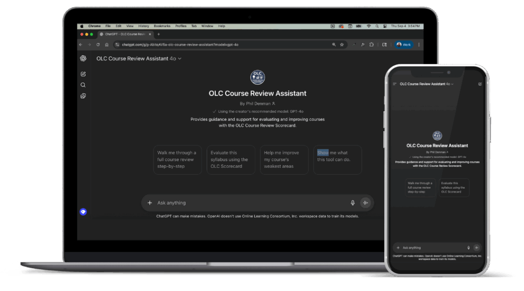The image size is (524, 291).
Task: Click the microphone dictate icon on laptop
Action: coord(353,203)
